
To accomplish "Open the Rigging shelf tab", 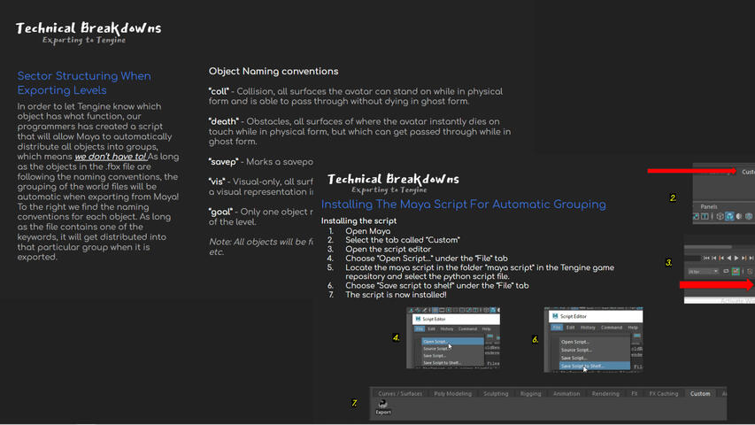I will [x=530, y=394].
